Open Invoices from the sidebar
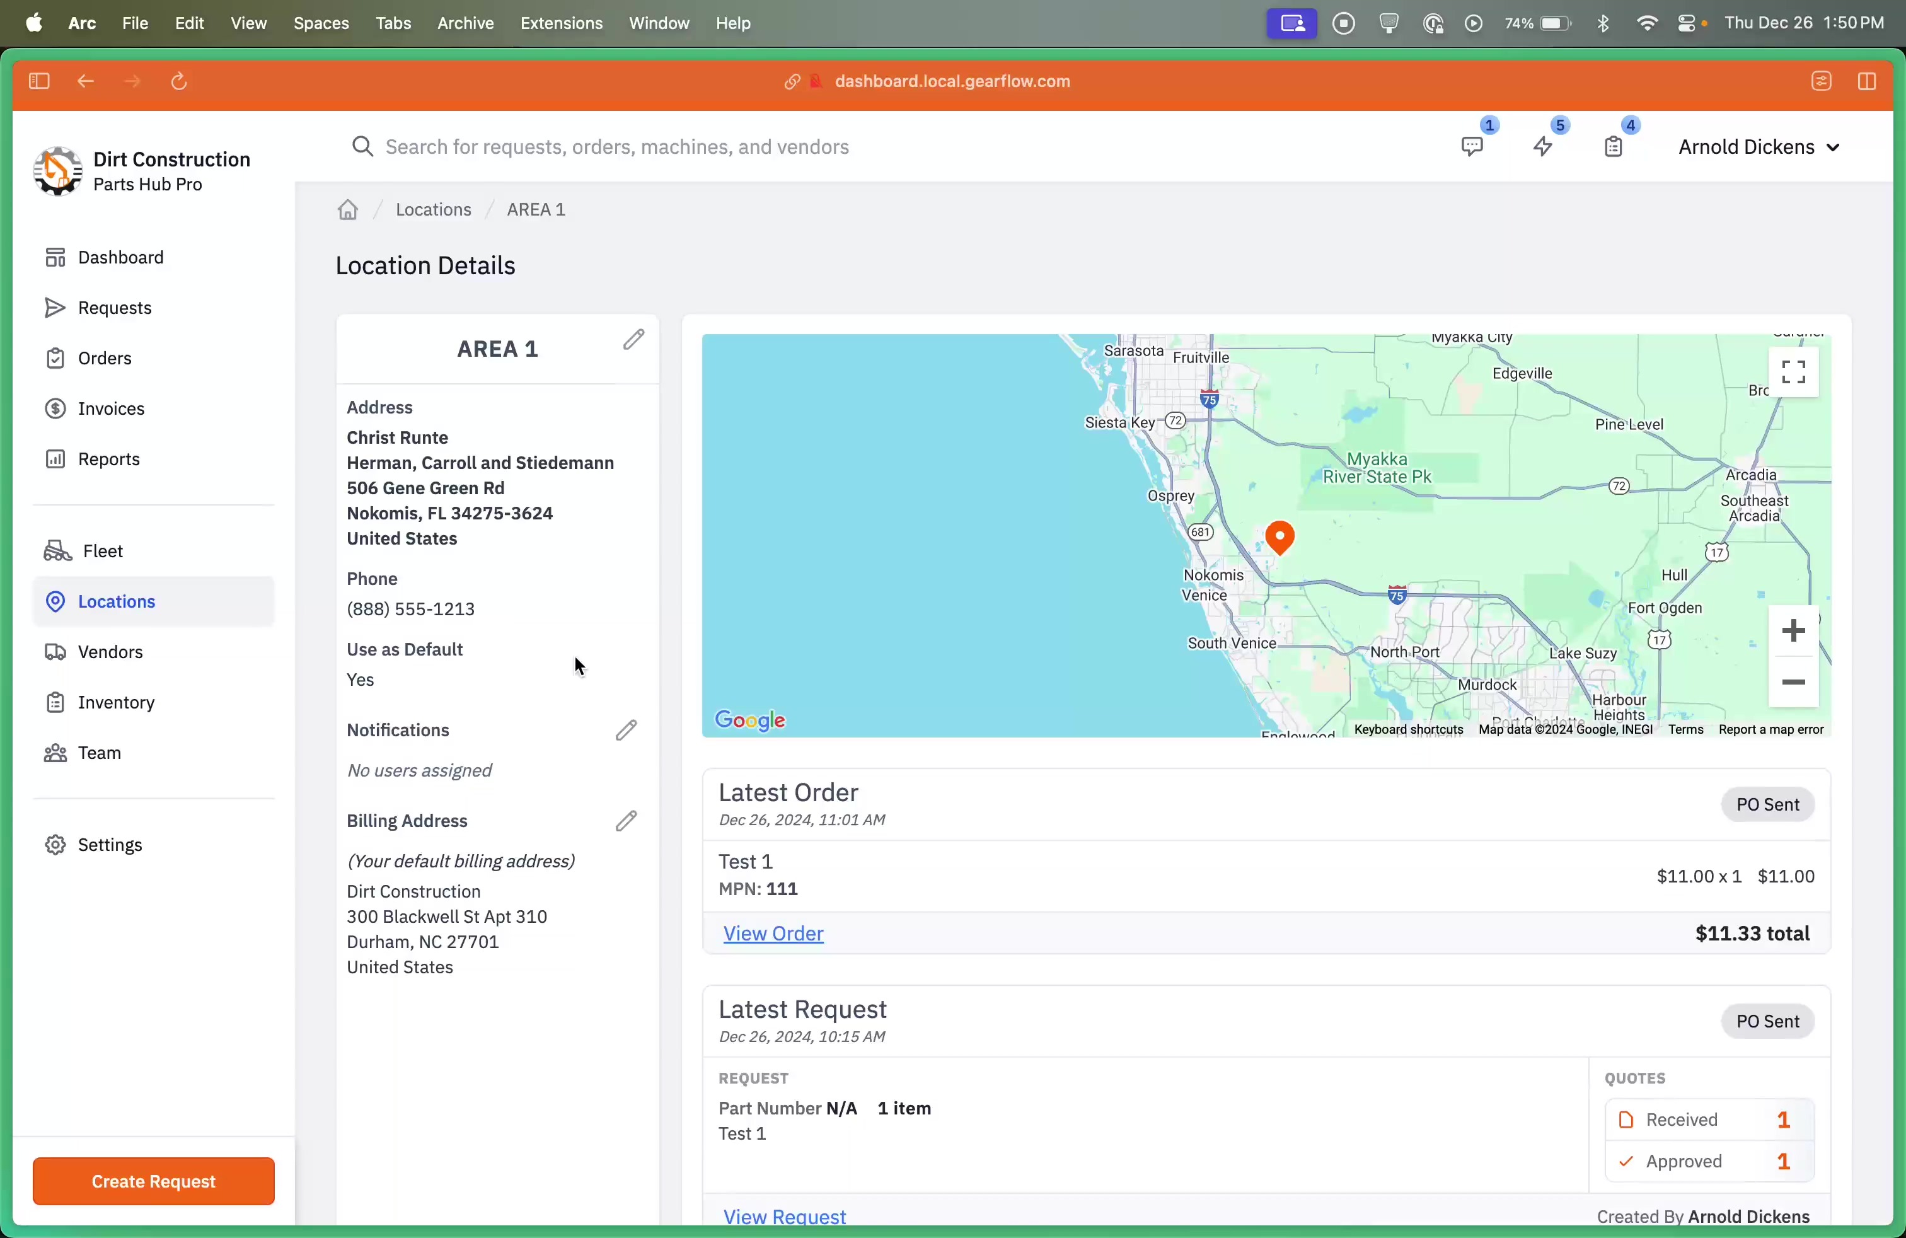The height and width of the screenshot is (1238, 1906). click(110, 408)
